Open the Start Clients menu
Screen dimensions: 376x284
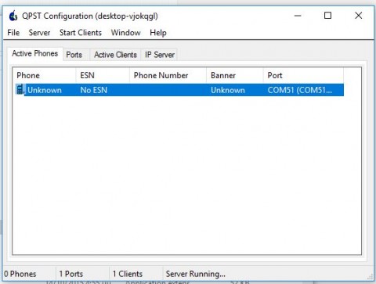click(x=81, y=33)
